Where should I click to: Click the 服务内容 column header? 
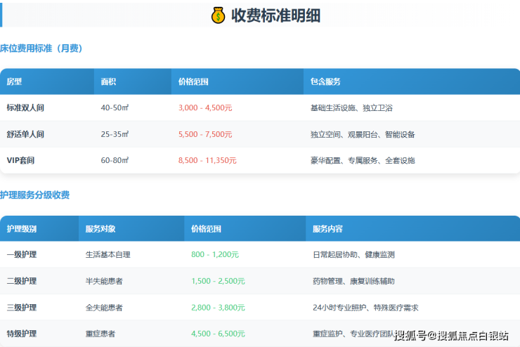tap(327, 229)
